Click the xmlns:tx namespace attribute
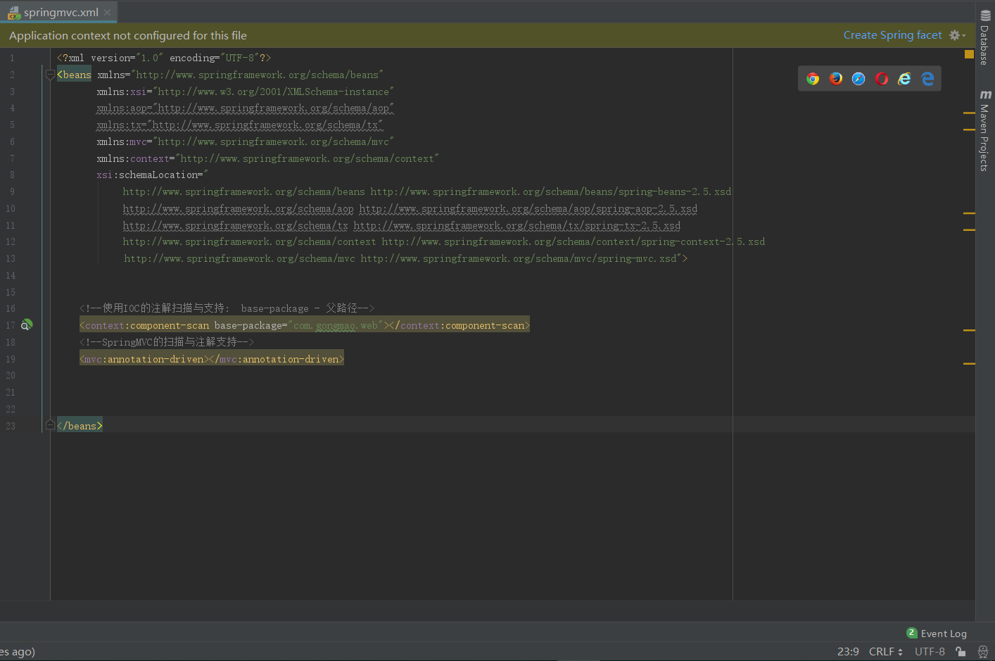995x661 pixels. pos(239,125)
